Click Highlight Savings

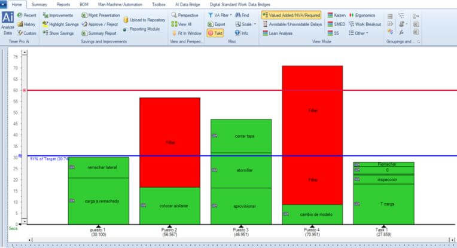[60, 24]
